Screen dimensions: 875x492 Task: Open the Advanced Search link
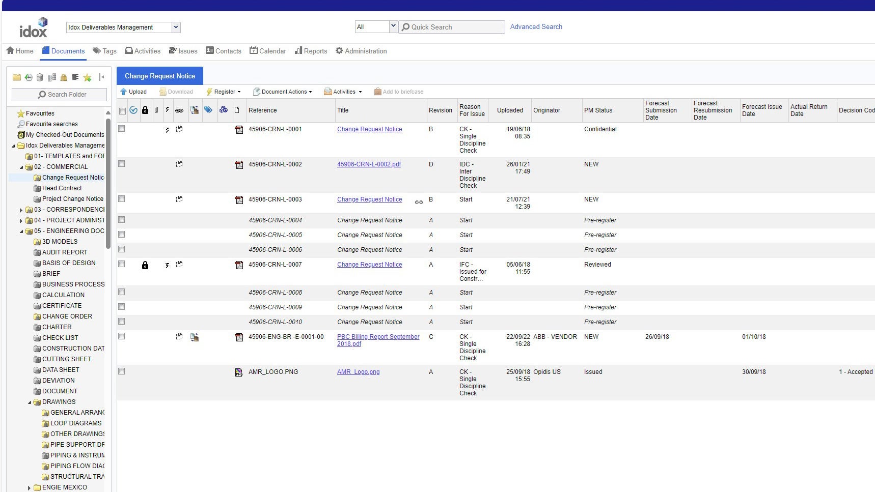pyautogui.click(x=536, y=26)
